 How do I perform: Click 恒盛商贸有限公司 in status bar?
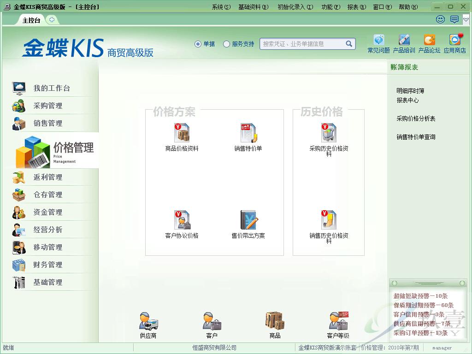[214, 348]
